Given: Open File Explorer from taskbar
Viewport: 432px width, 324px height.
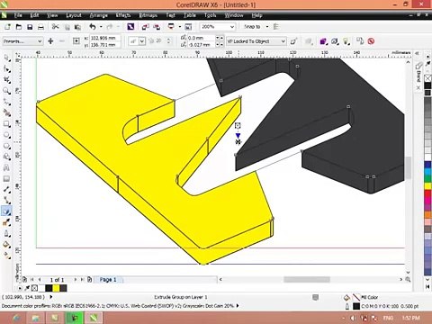Looking at the screenshot, I should click(35, 318).
